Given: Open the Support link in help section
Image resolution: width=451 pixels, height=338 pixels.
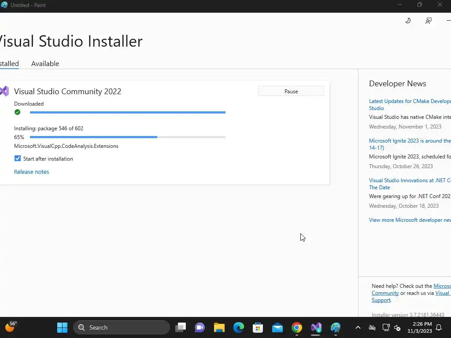Looking at the screenshot, I should 381,300.
